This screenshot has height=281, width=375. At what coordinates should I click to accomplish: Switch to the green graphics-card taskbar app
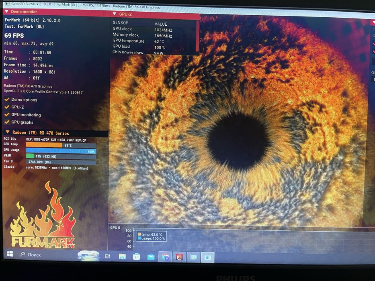(x=193, y=257)
